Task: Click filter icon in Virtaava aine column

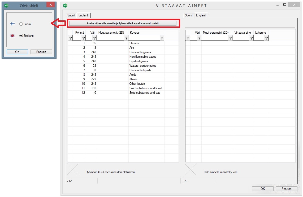Action: (x=251, y=38)
